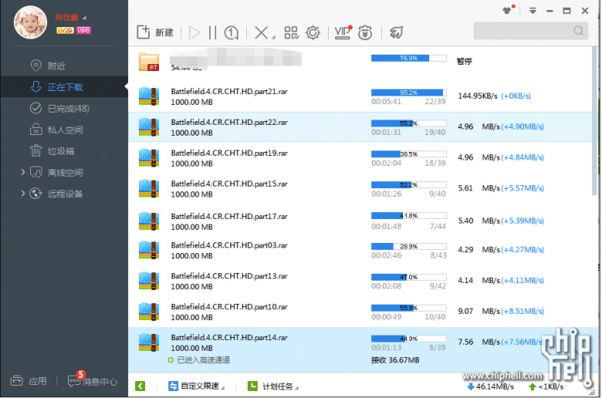The width and height of the screenshot is (602, 398).
Task: Expand the 离线空间 tree chevron
Action: (x=22, y=172)
